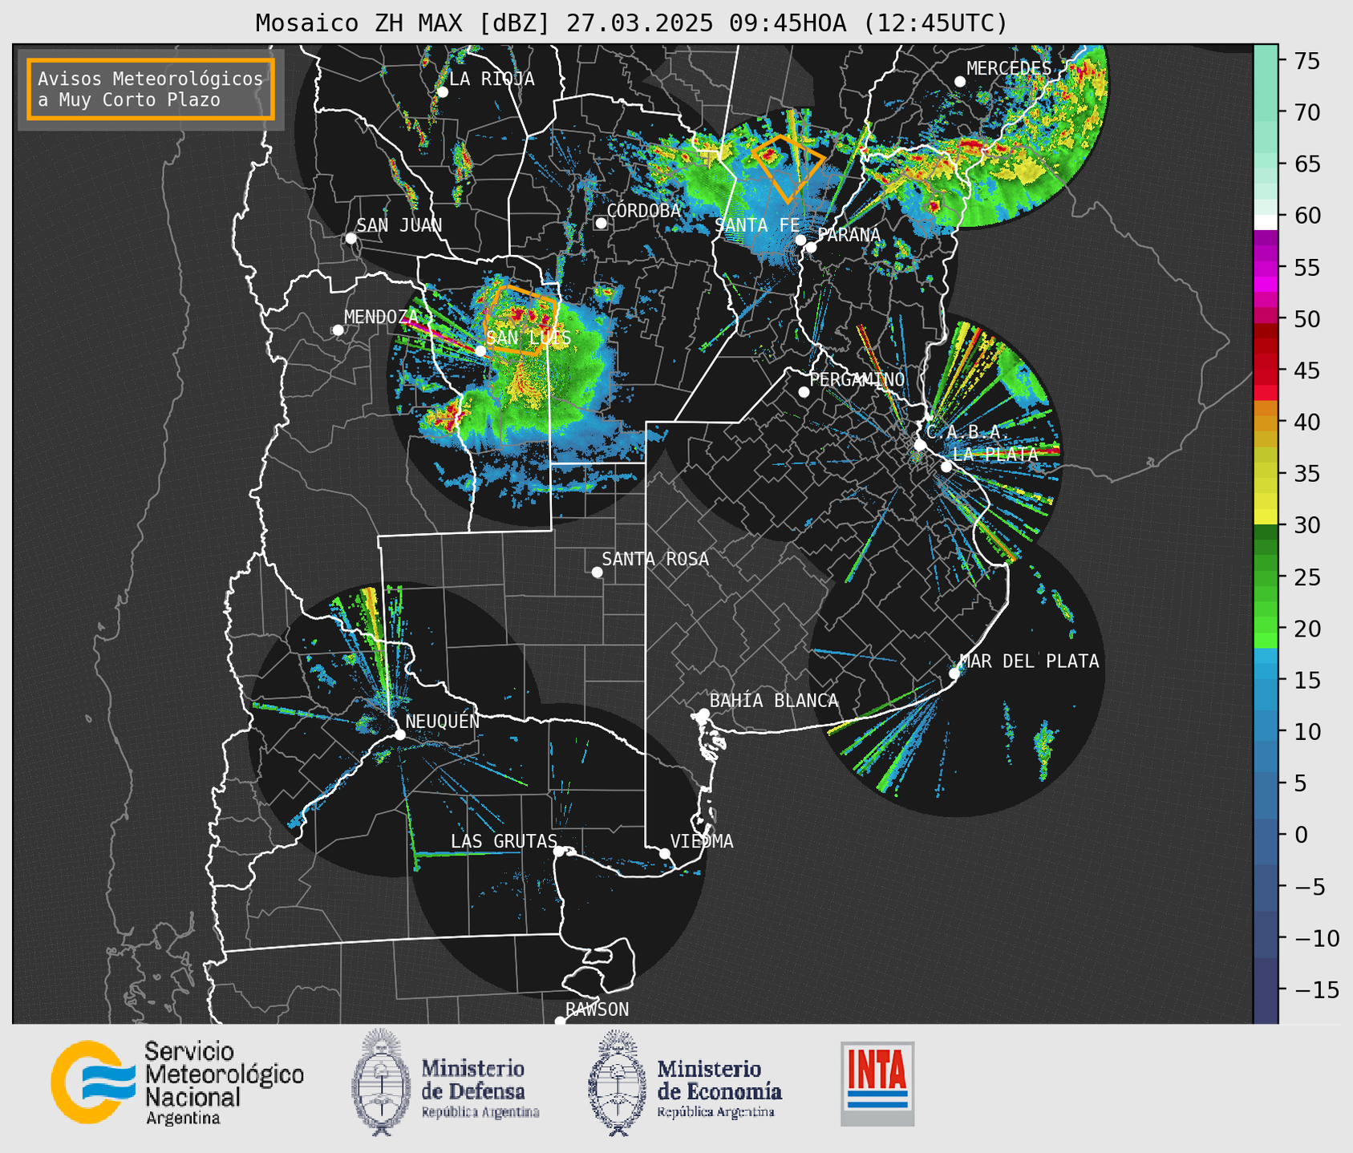Click the LA PLATA city label

[x=995, y=454]
